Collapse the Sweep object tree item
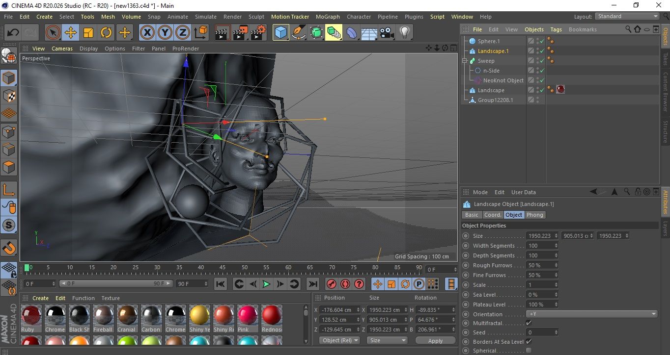Viewport: 670px width, 355px height. tap(465, 61)
